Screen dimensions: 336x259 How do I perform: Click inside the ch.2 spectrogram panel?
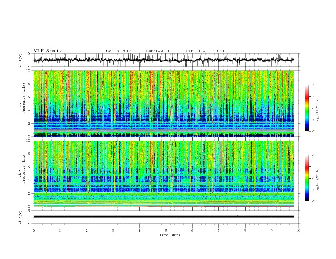164,174
